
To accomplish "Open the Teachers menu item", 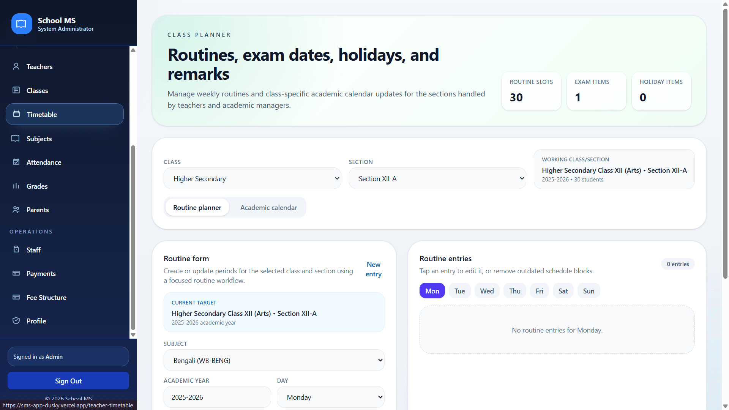I will (x=65, y=67).
